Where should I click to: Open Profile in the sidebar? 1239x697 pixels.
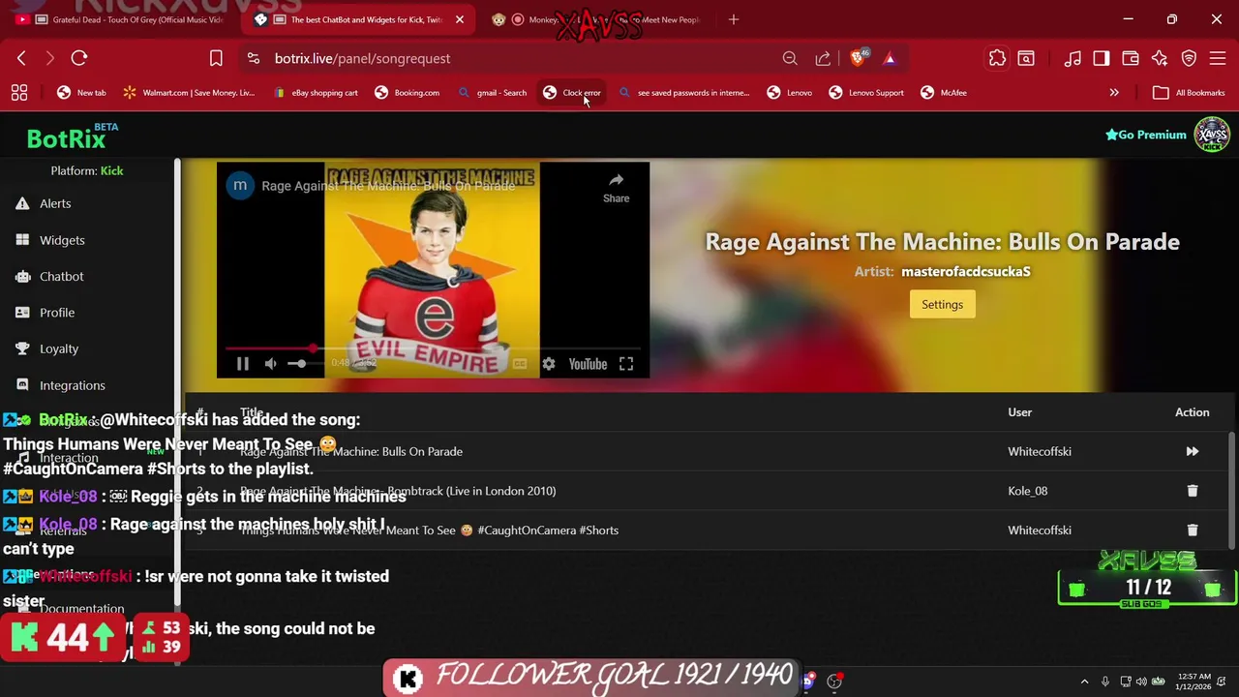pos(57,313)
